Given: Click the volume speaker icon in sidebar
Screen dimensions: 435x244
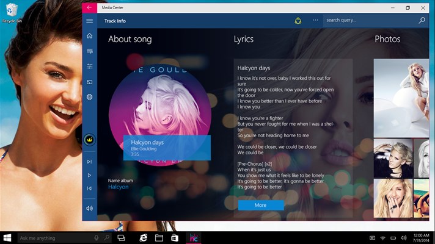Looking at the screenshot, I should pos(89,208).
